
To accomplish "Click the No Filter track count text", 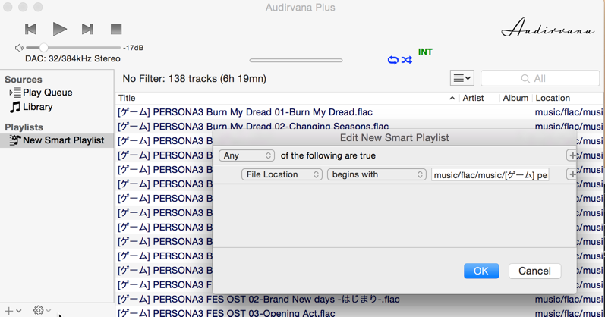I will pyautogui.click(x=194, y=79).
